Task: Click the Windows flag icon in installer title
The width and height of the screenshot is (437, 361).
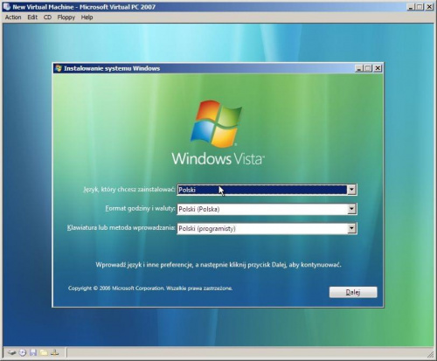Action: pos(59,68)
